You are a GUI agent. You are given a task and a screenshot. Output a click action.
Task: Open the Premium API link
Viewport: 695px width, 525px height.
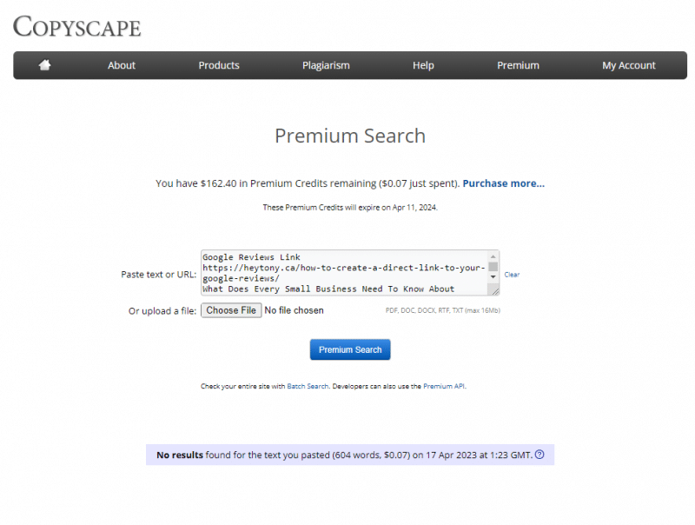[444, 386]
